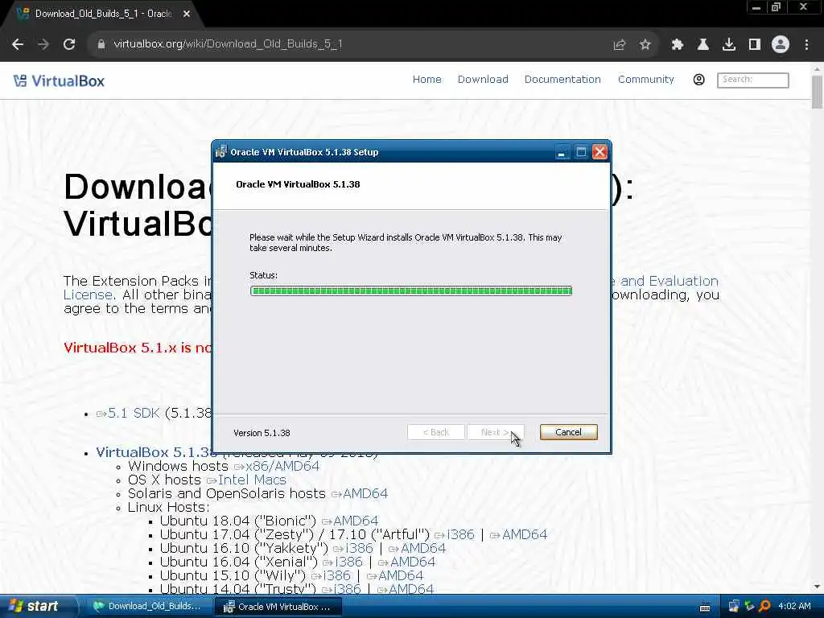824x618 pixels.
Task: Select the Oracle VM VirtualBox taskbar item
Action: click(x=278, y=607)
